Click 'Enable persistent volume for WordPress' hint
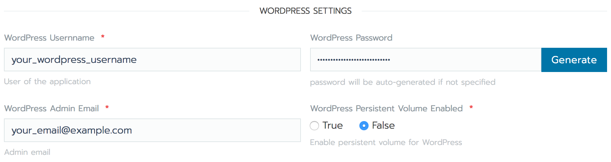Screen dimensions: 611x162 point(386,142)
